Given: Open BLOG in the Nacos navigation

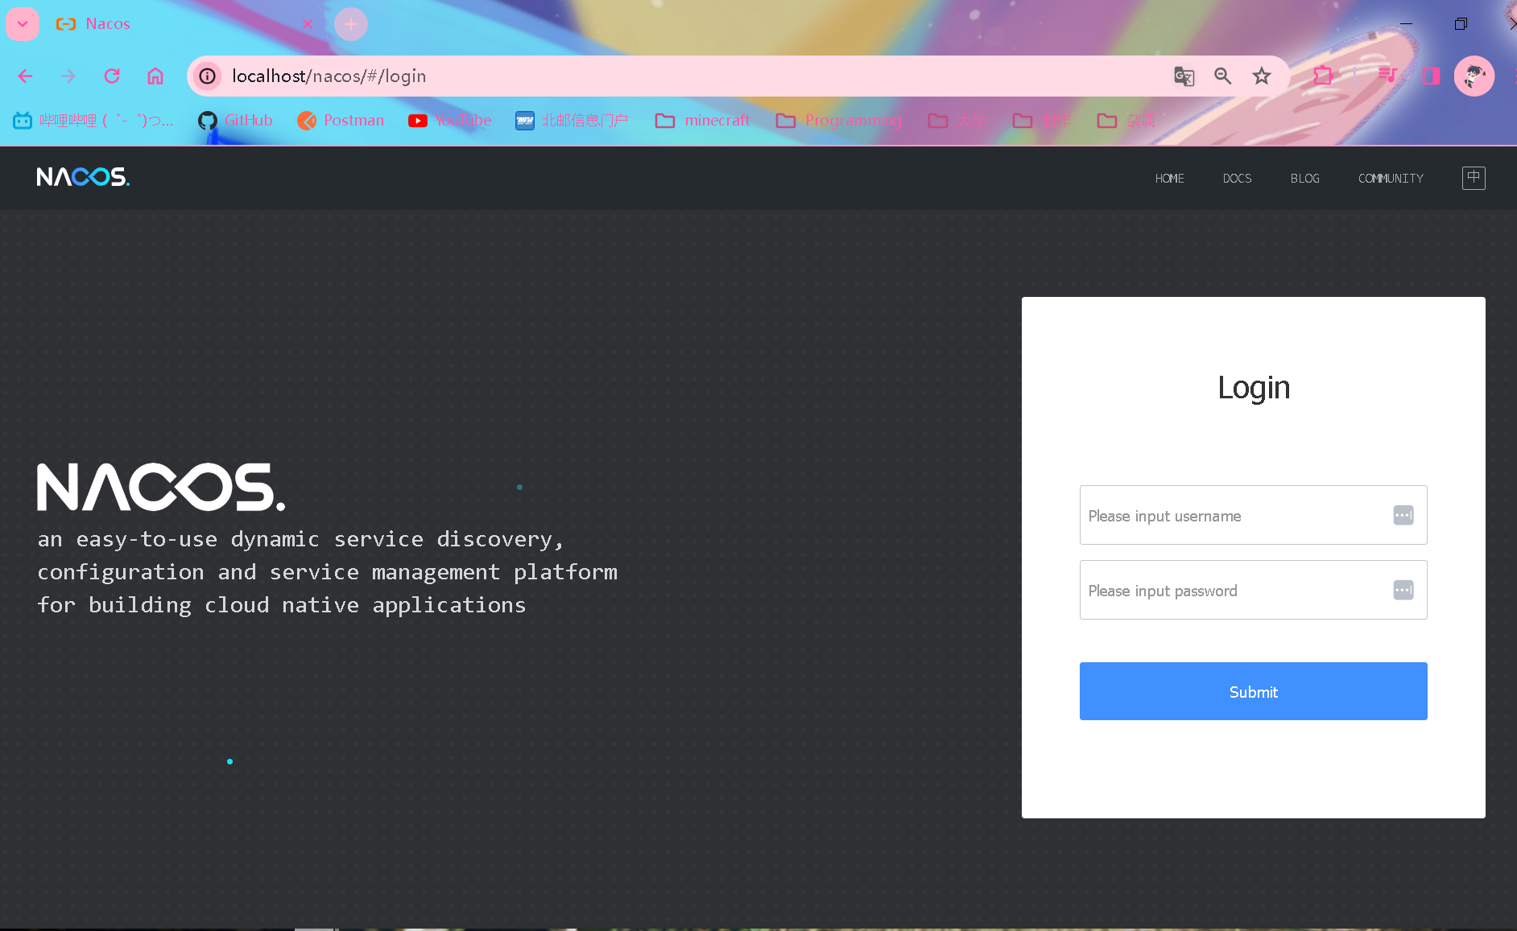Looking at the screenshot, I should (1304, 178).
